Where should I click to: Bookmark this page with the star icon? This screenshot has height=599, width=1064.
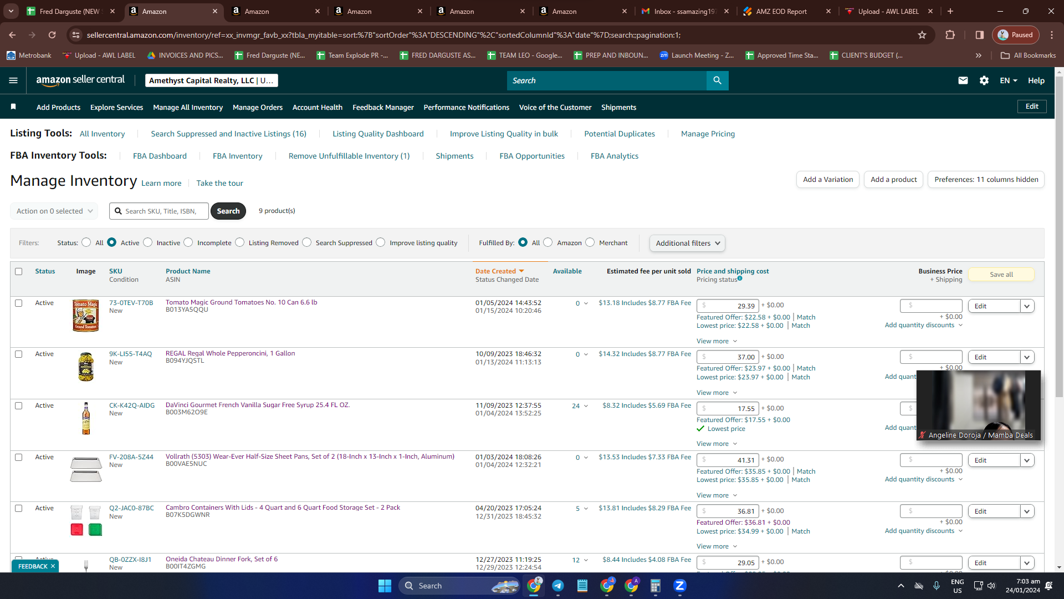pyautogui.click(x=922, y=35)
